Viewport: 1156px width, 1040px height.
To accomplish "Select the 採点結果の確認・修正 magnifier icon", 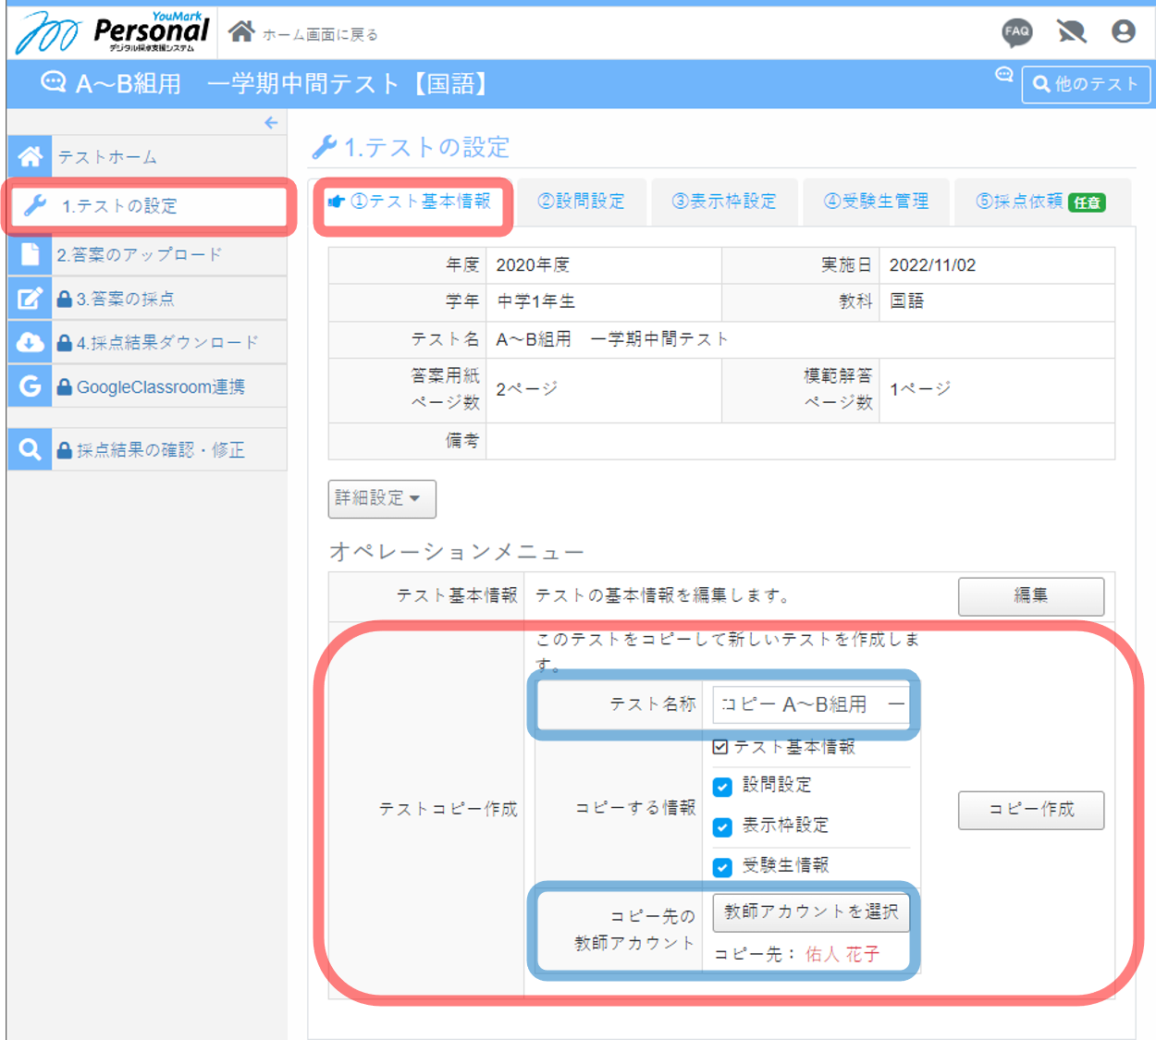I will tap(30, 449).
